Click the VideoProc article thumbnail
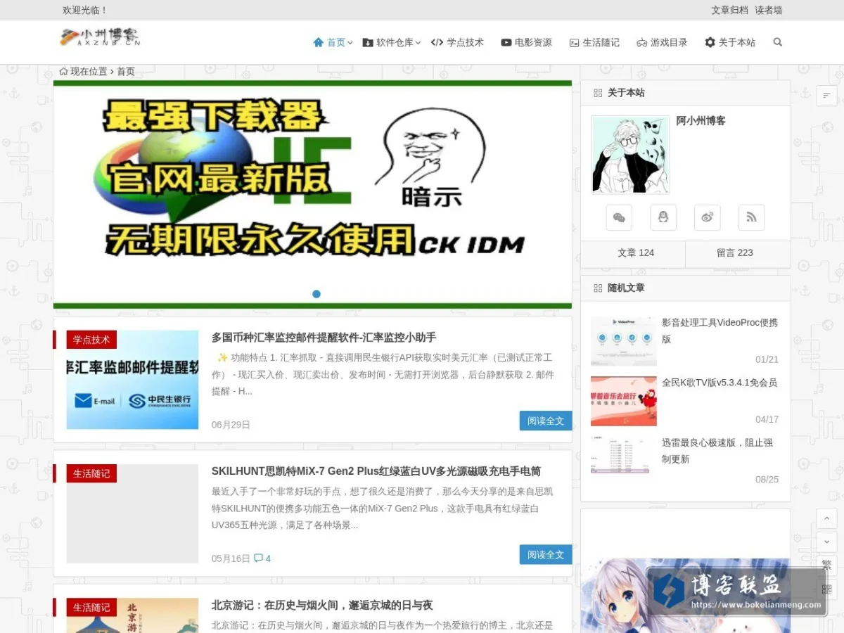The image size is (844, 633). click(623, 341)
